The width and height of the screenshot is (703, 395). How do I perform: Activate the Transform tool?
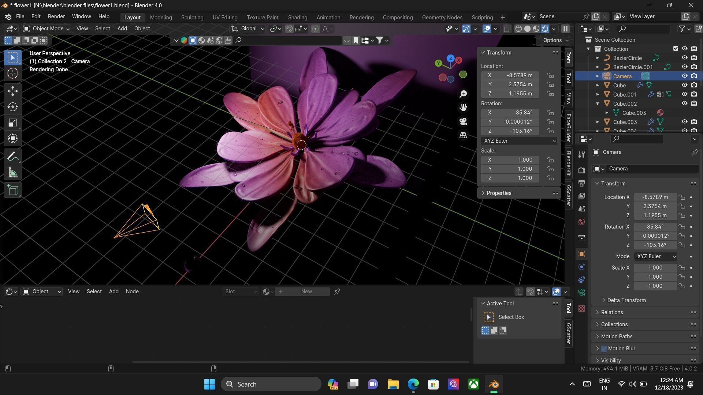point(13,139)
